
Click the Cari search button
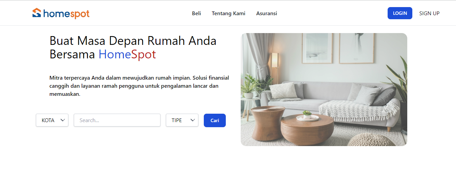click(x=215, y=120)
